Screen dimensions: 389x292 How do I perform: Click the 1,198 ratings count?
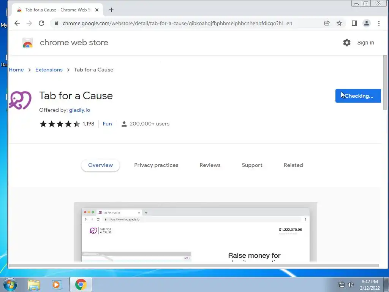[x=89, y=124]
